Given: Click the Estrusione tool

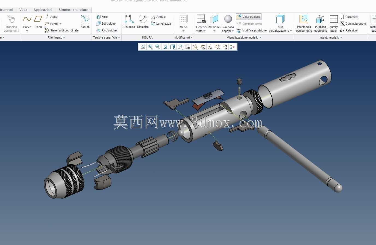Looking at the screenshot, I should click(106, 24).
